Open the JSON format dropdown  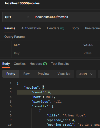click(86, 74)
